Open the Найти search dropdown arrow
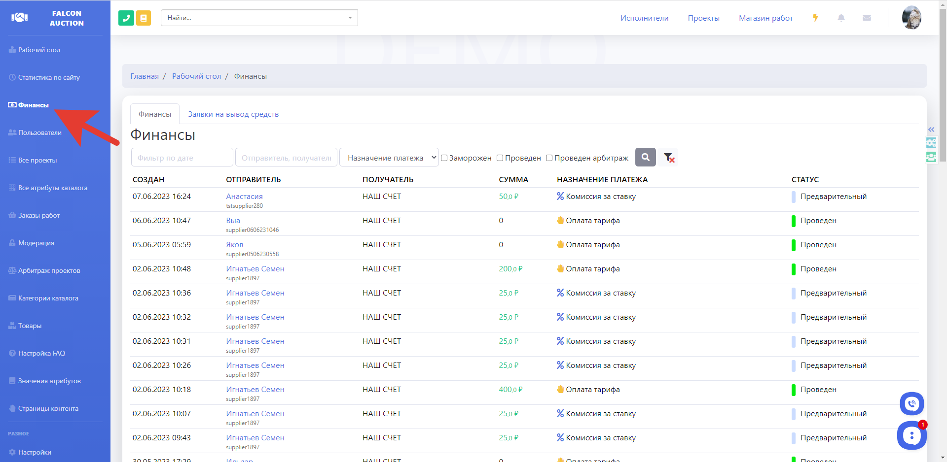The width and height of the screenshot is (947, 462). [350, 18]
